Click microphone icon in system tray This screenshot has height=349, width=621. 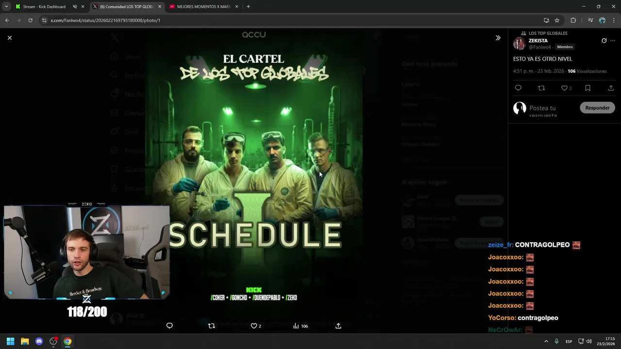point(556,341)
